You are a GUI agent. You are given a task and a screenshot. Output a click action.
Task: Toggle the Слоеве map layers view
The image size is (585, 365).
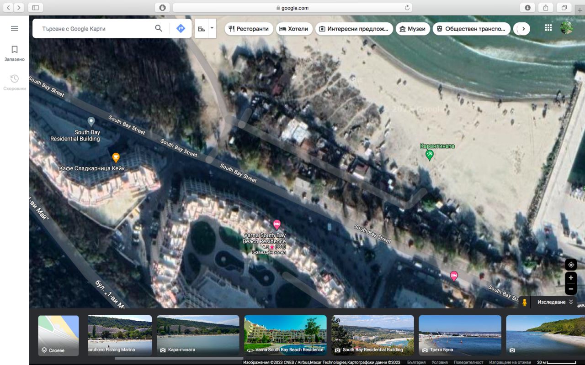pyautogui.click(x=58, y=335)
